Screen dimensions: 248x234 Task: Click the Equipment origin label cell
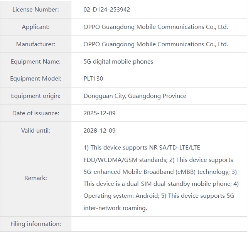tap(35, 96)
